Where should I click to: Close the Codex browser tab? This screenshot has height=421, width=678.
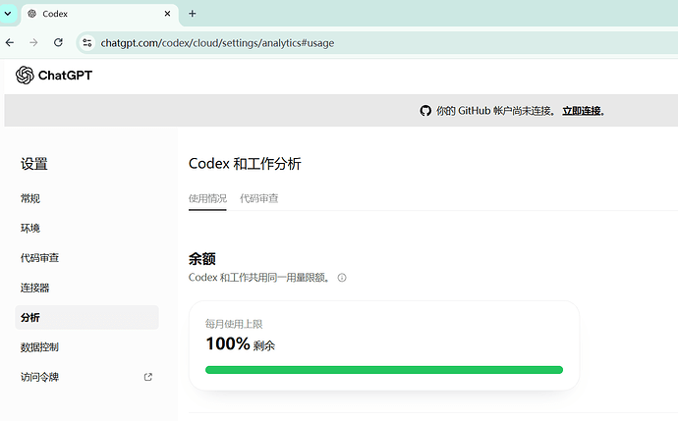167,14
